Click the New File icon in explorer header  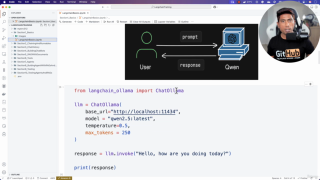coord(41,25)
